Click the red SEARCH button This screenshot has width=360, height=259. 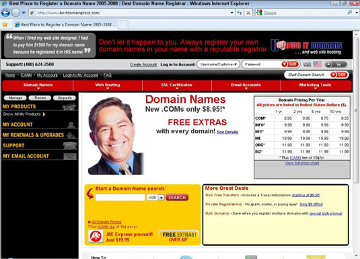177,198
